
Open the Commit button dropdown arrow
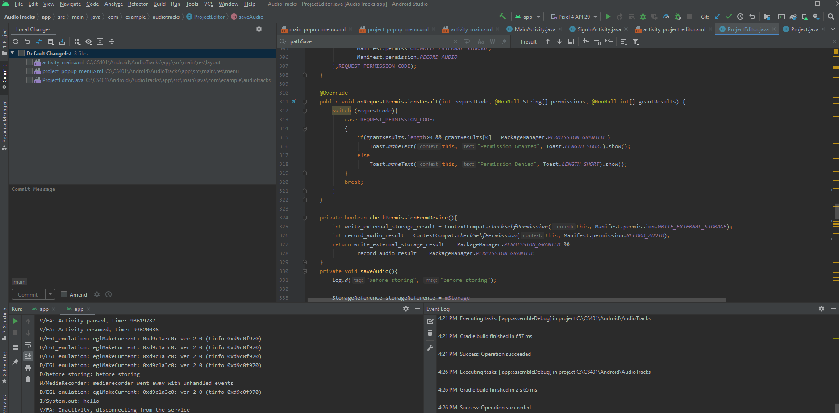point(50,294)
